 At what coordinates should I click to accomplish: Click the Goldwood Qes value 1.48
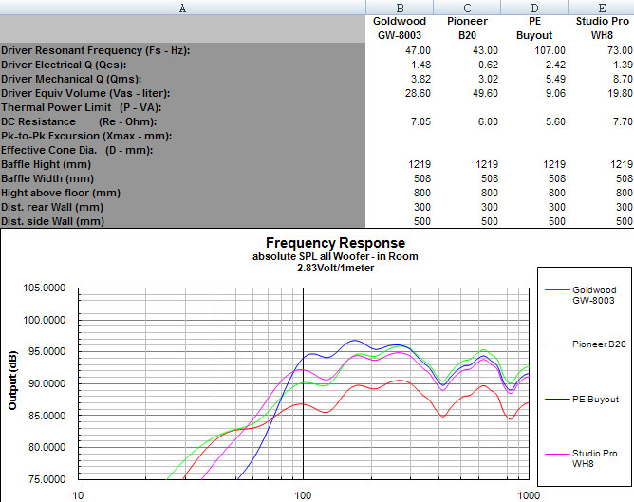(x=420, y=65)
